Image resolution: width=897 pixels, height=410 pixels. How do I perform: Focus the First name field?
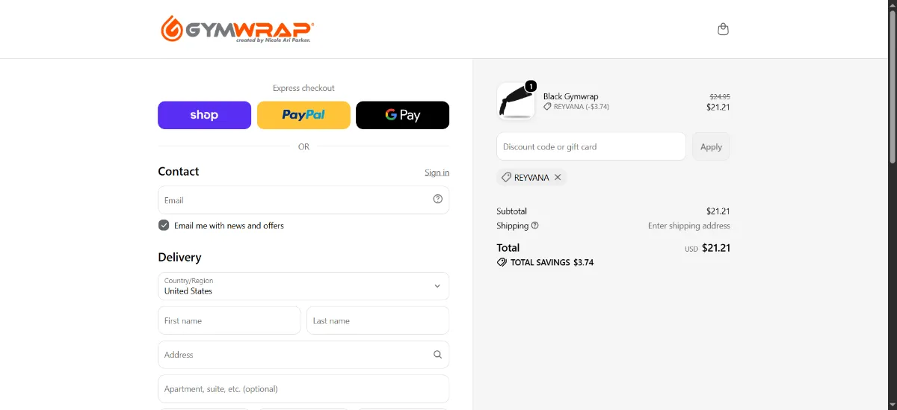[229, 320]
